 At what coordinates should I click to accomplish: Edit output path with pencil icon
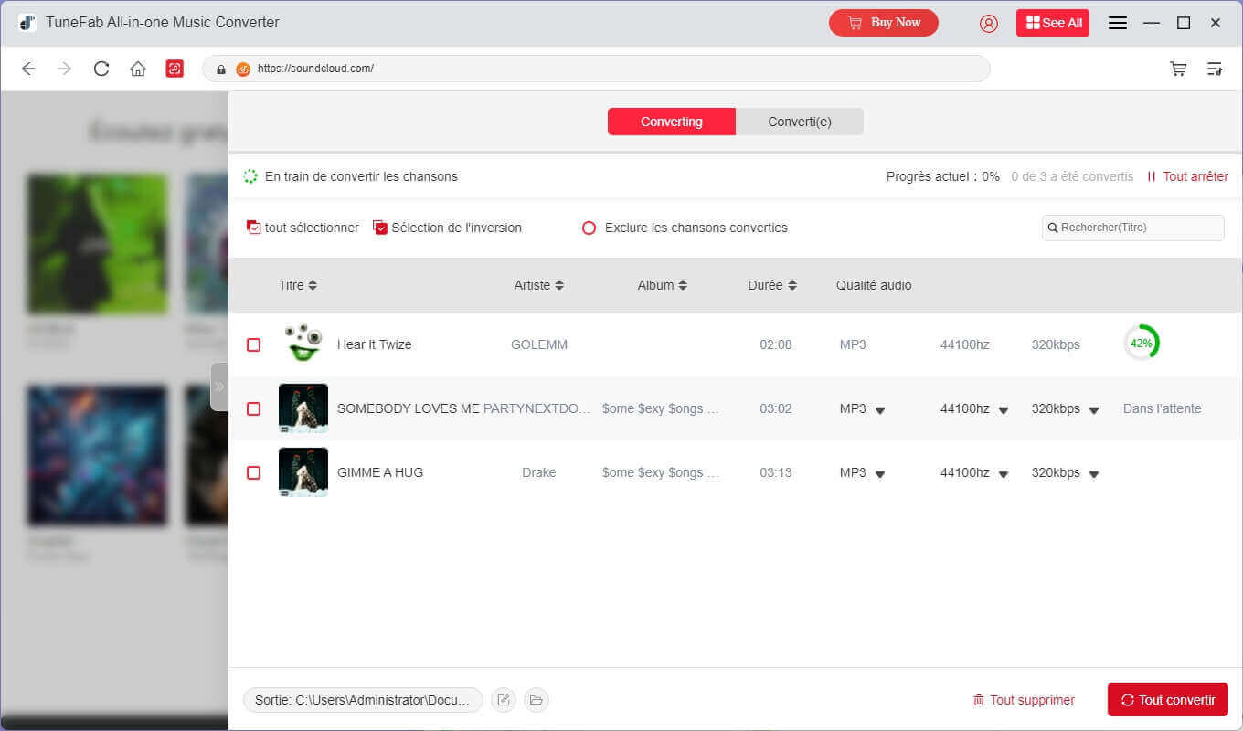(x=504, y=700)
